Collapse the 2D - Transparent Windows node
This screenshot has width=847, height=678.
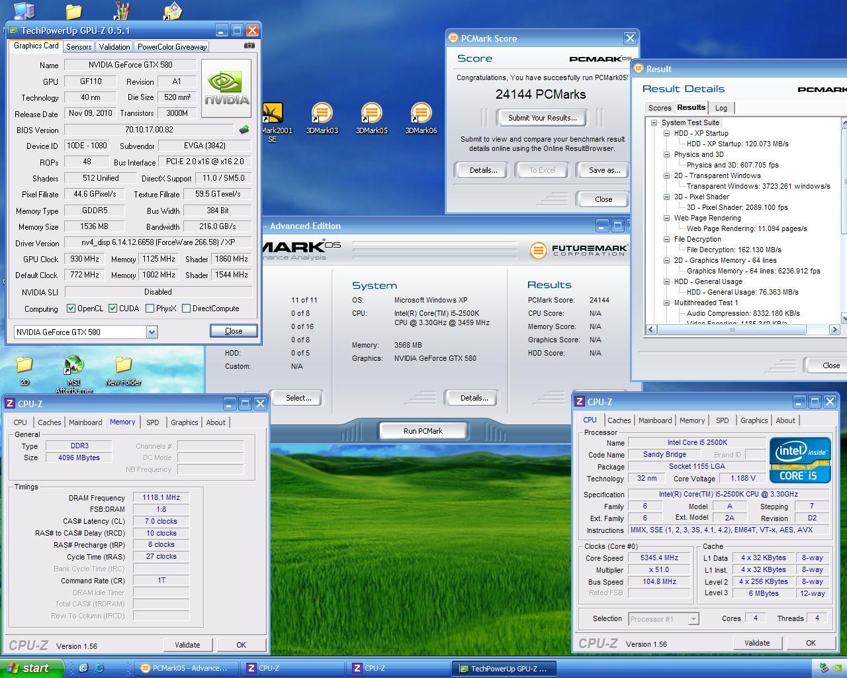[667, 175]
